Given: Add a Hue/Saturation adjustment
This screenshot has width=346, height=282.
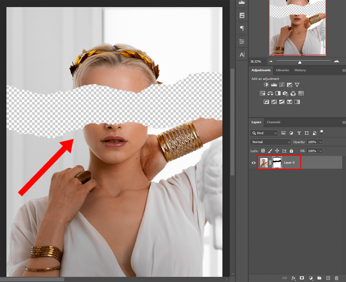Looking at the screenshot, I should click(262, 93).
